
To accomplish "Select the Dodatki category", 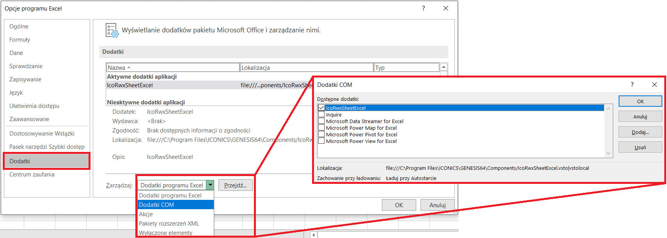I will (47, 161).
